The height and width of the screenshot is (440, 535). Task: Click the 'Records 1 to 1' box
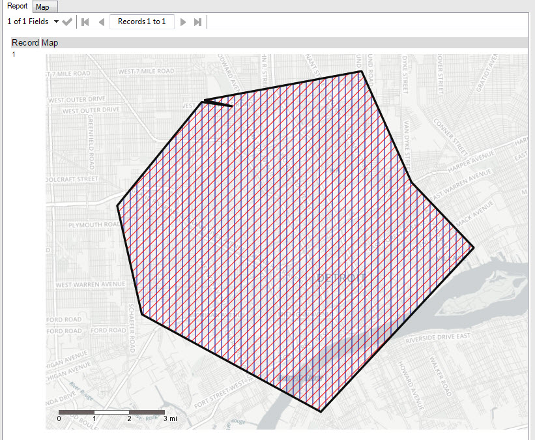coord(142,22)
